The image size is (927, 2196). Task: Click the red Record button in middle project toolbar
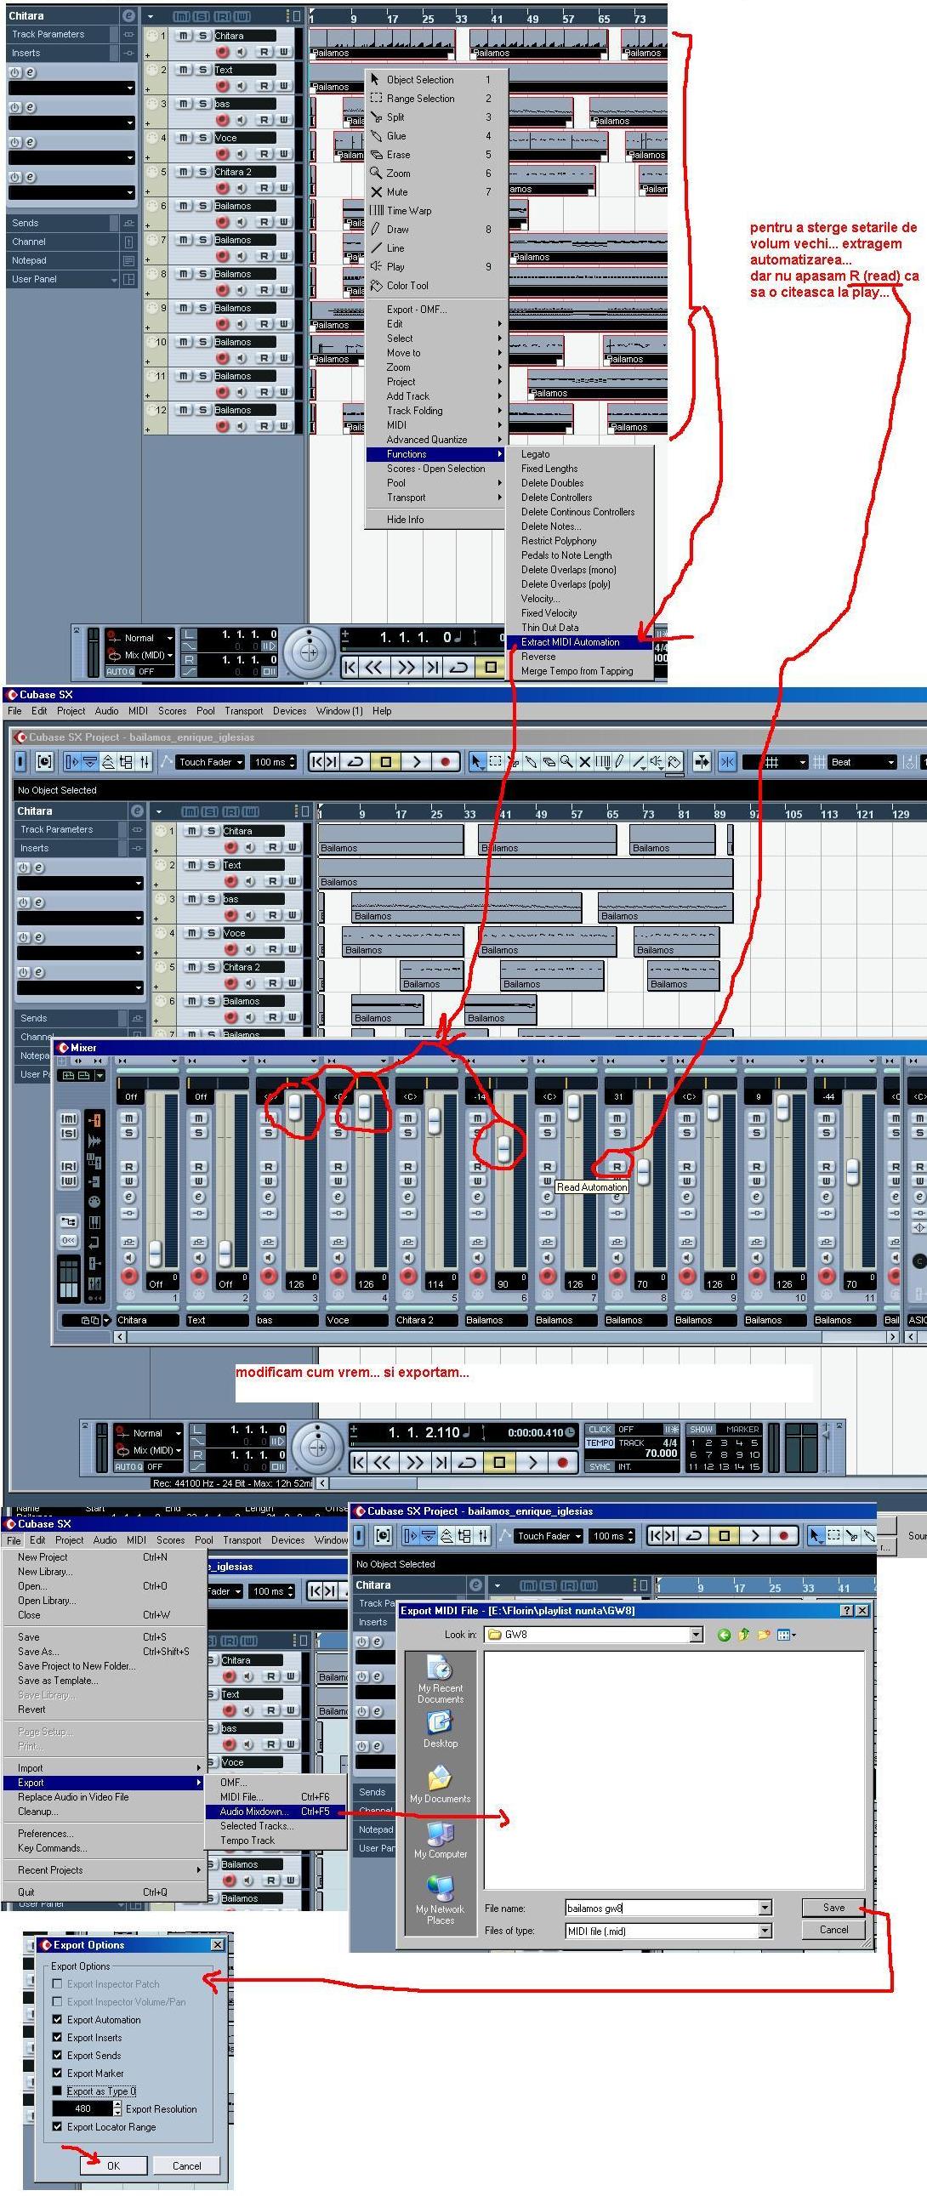444,762
